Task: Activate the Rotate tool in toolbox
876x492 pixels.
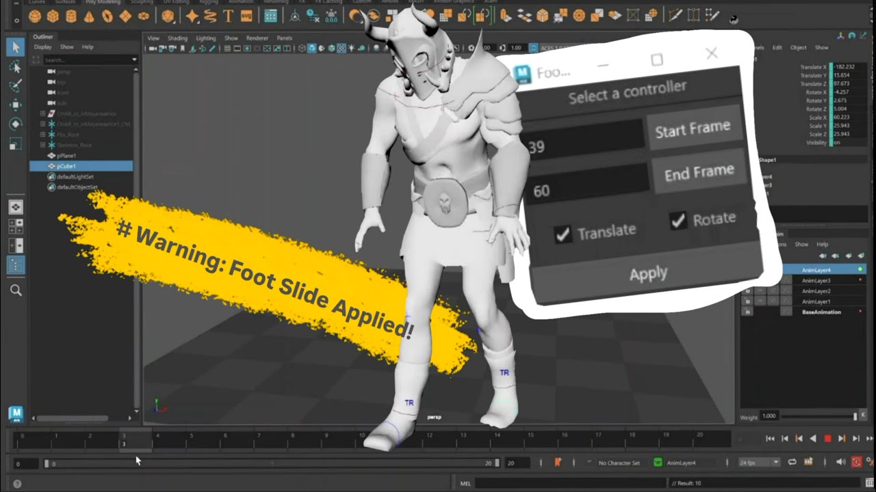Action: (15, 124)
